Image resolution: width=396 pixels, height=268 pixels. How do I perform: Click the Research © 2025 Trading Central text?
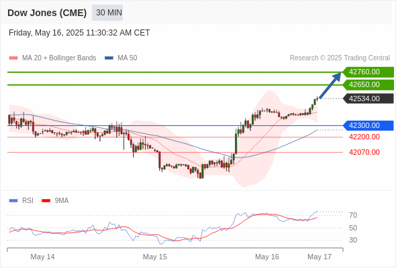[340, 58]
